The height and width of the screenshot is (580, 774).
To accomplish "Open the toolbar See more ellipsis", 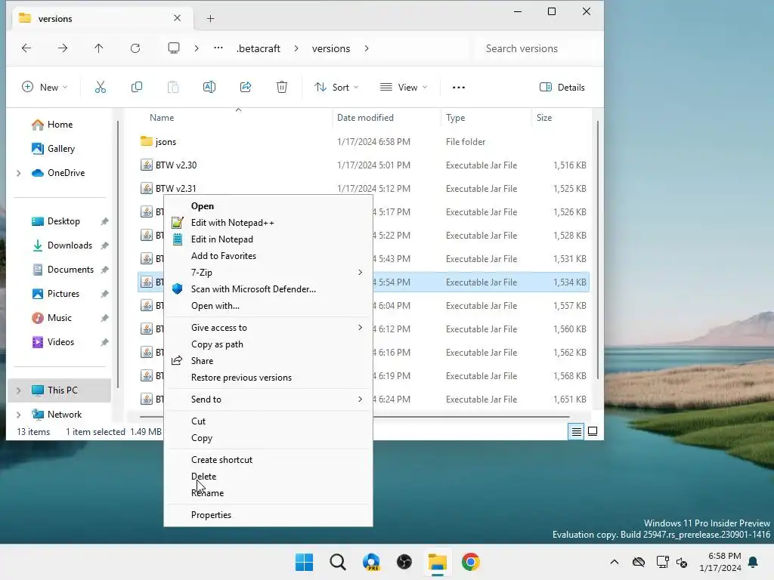I will point(459,88).
